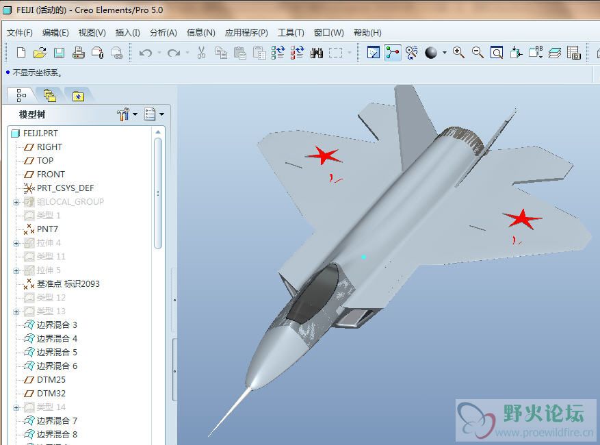600x445 pixels.
Task: Open the undo history dropdown arrow
Action: point(159,53)
